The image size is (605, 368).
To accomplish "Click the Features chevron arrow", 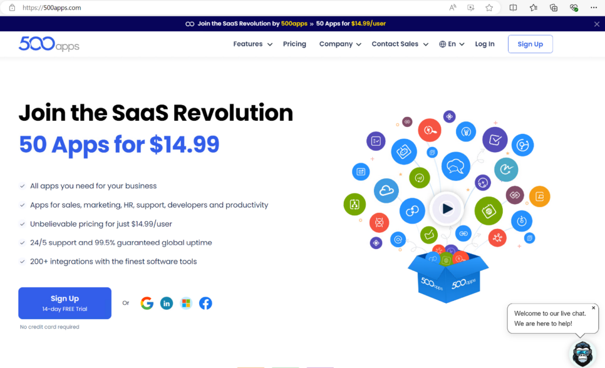I will coord(269,44).
